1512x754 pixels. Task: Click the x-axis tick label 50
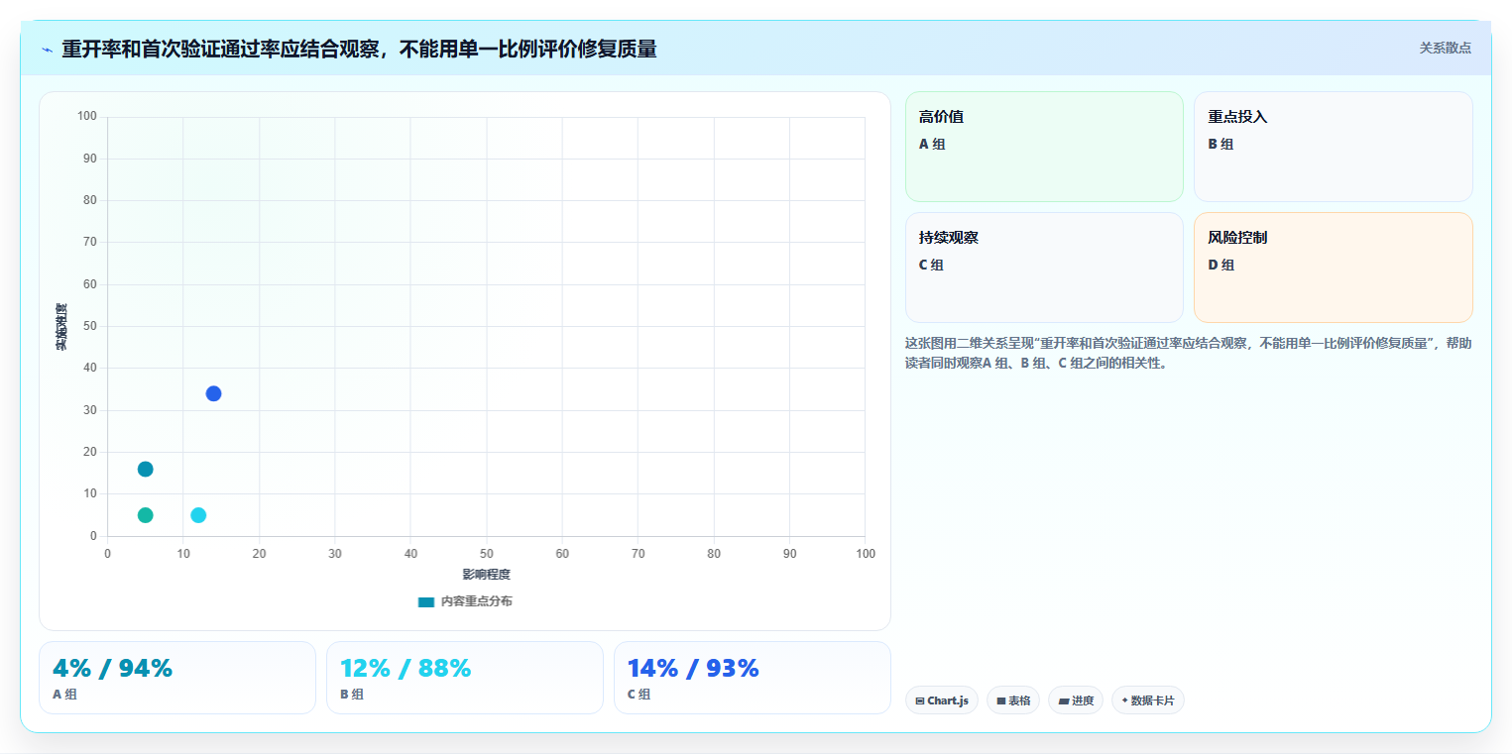pyautogui.click(x=486, y=554)
